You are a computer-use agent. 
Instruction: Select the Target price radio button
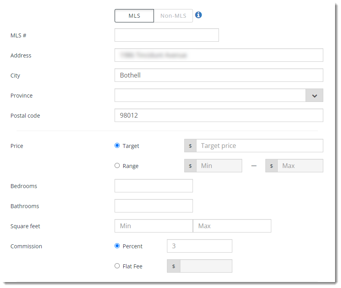point(117,145)
